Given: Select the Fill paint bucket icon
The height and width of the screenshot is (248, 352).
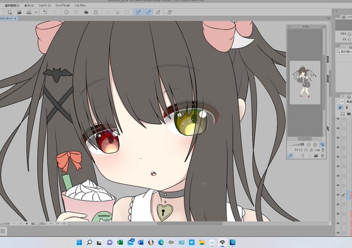Looking at the screenshot, I should pyautogui.click(x=86, y=12).
